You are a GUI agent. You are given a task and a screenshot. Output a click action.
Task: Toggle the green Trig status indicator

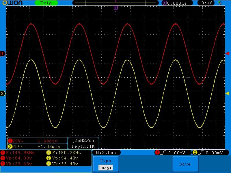(x=46, y=3)
